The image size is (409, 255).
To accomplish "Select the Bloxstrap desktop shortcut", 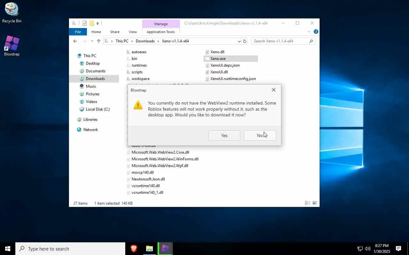I will point(12,46).
